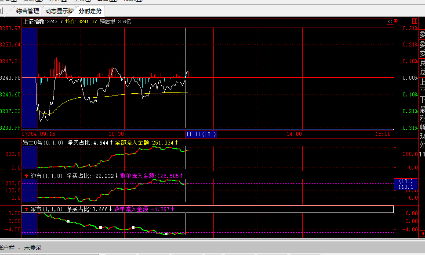Click the blue pre-market block in main chart
This screenshot has width=425, height=255.
point(29,78)
